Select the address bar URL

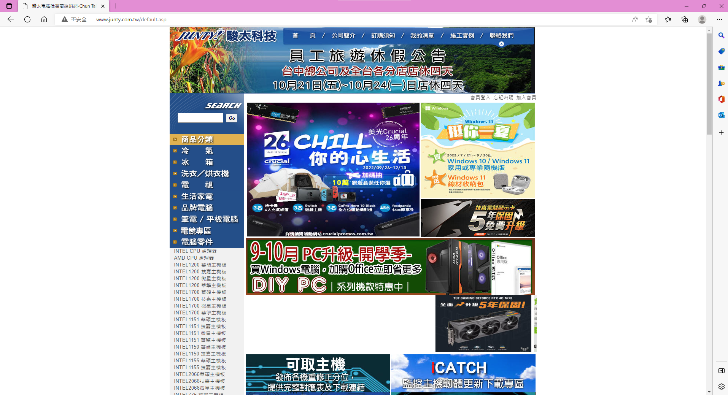131,19
